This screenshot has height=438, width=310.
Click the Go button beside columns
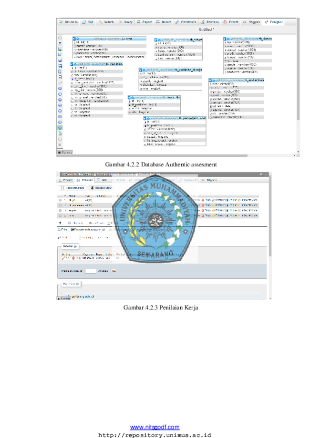point(114,271)
